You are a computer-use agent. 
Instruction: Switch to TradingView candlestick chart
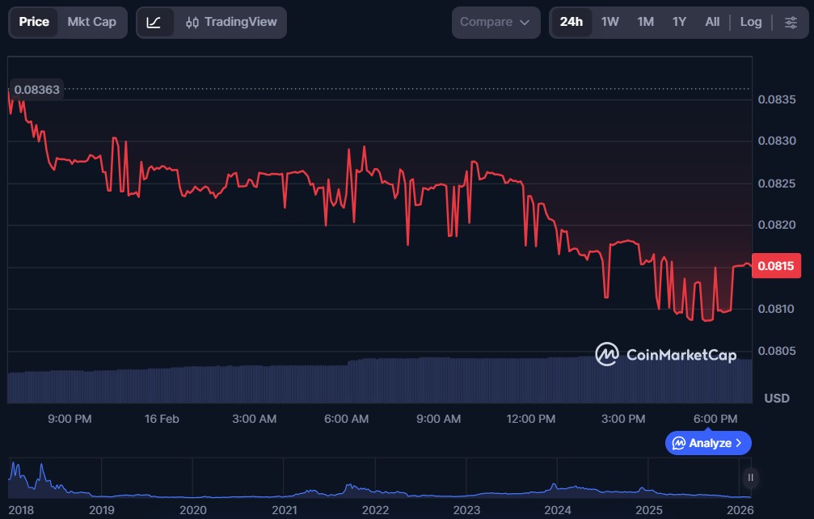point(230,22)
